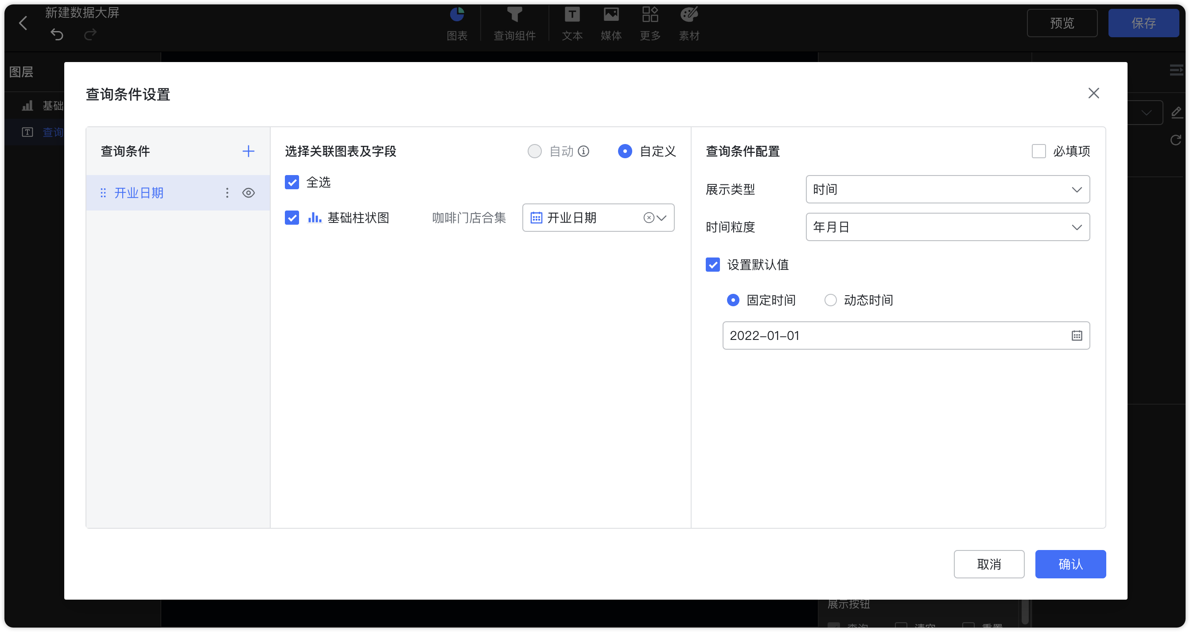Click the 2022-01-01 date input field
The width and height of the screenshot is (1190, 632).
pos(906,336)
